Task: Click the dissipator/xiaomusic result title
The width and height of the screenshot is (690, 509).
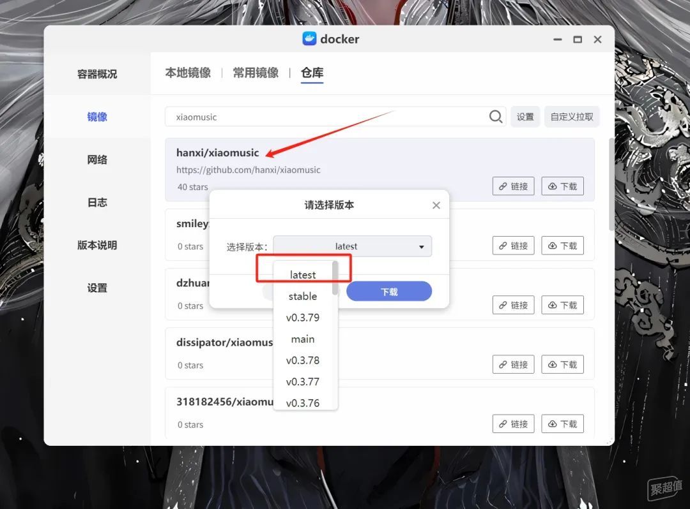Action: tap(224, 343)
